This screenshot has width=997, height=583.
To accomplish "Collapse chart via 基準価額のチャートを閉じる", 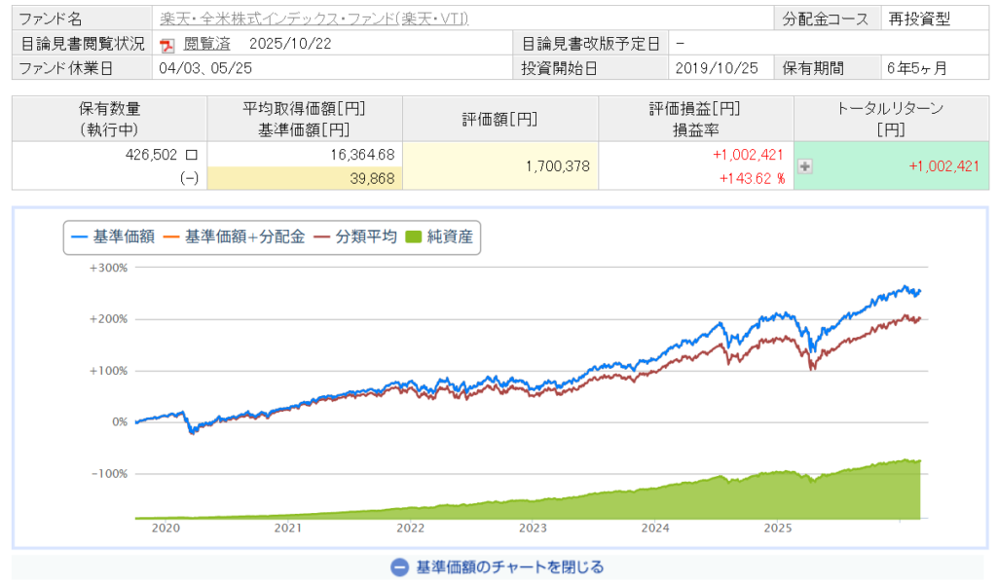I will coord(509,566).
